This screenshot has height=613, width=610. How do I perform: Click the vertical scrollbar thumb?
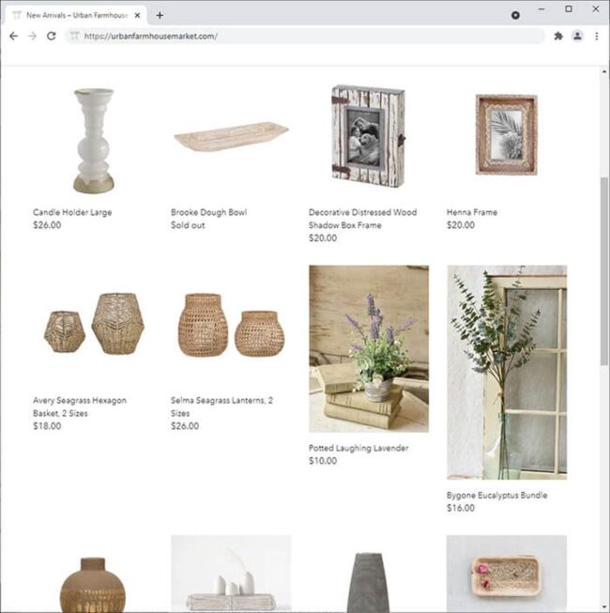point(604,271)
